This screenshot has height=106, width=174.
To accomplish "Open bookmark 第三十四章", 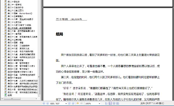I will click(16, 43).
